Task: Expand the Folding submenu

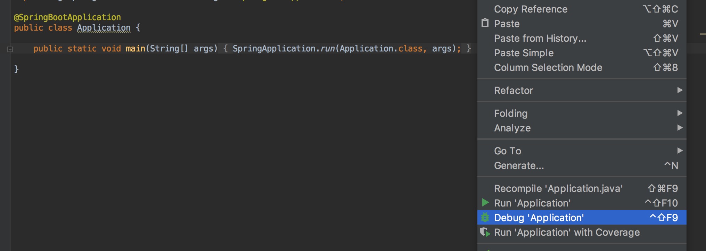Action: 582,113
